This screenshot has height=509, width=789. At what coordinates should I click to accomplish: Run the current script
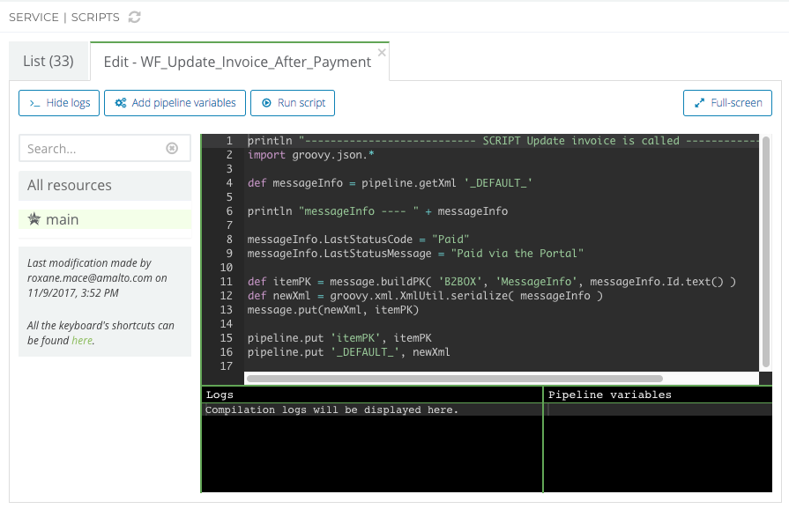click(292, 103)
